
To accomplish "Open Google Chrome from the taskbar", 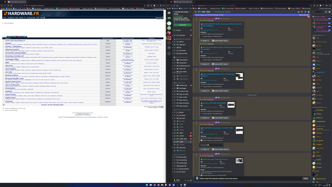I will click(x=158, y=185).
